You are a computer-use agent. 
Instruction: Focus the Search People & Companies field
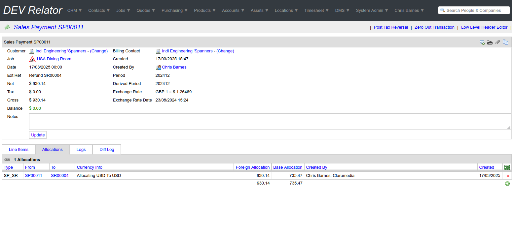coord(474,10)
